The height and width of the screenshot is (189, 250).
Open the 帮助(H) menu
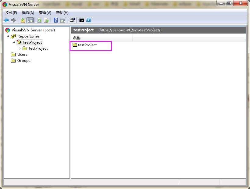coord(62,13)
